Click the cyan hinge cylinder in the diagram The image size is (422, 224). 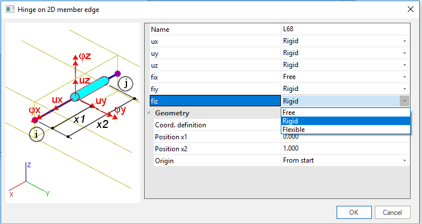coord(89,88)
